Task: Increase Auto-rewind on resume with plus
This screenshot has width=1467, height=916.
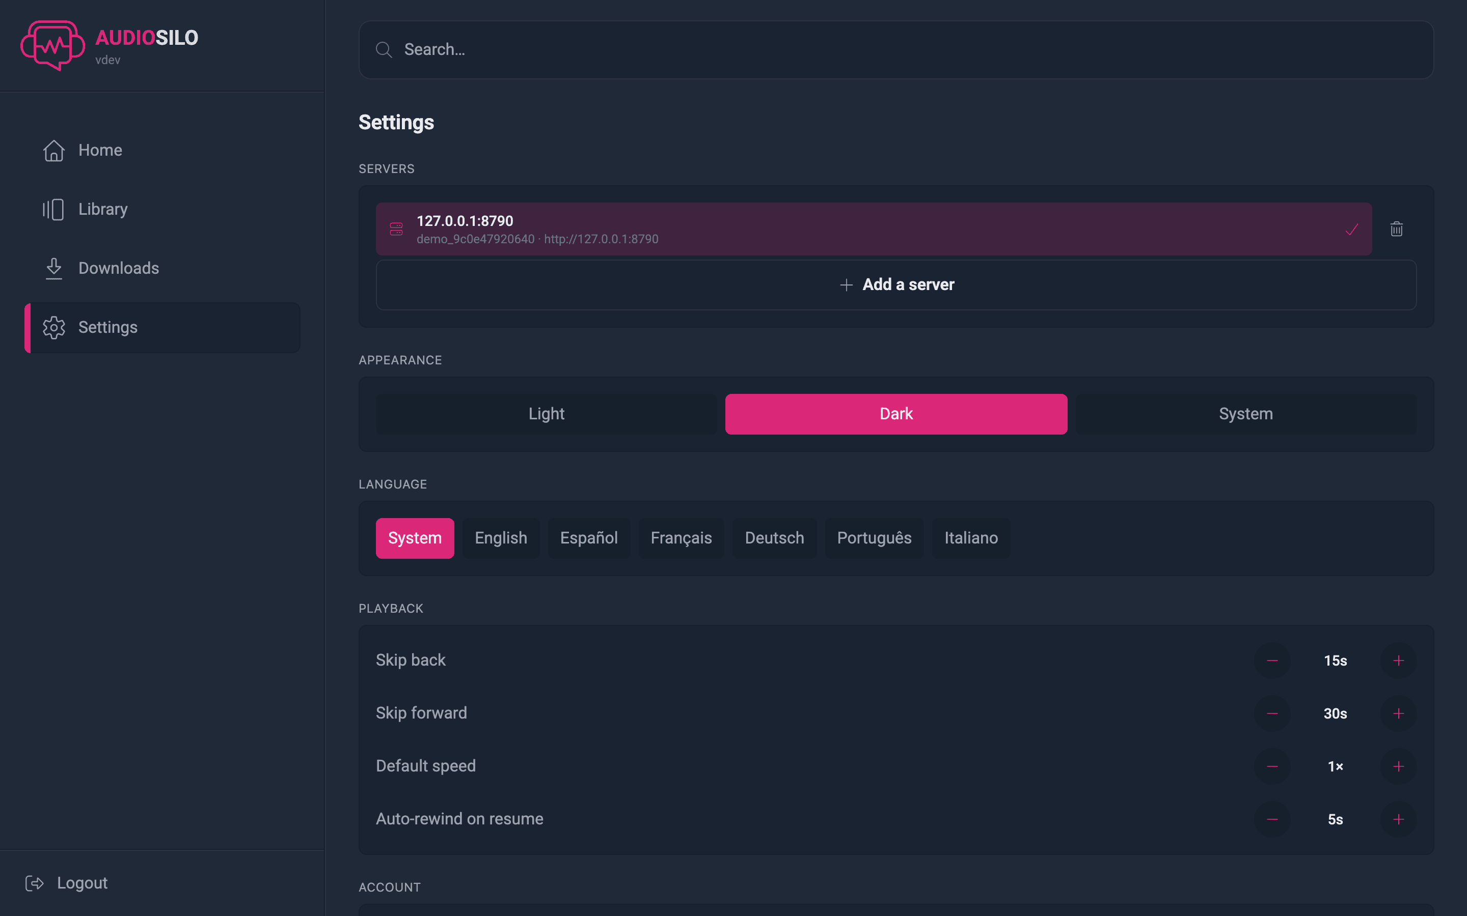Action: (x=1399, y=820)
